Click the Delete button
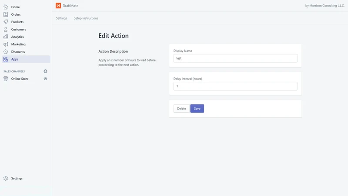The image size is (348, 196). coord(181,108)
